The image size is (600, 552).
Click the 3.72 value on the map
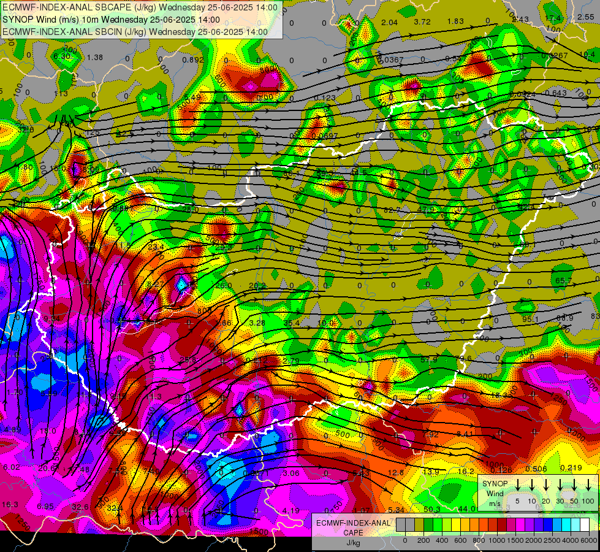(x=422, y=22)
